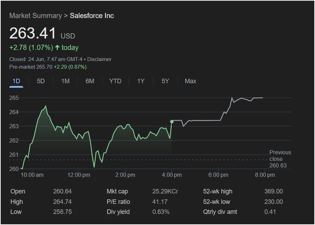
Task: Click the 261 y-axis label
Action: [x=14, y=155]
